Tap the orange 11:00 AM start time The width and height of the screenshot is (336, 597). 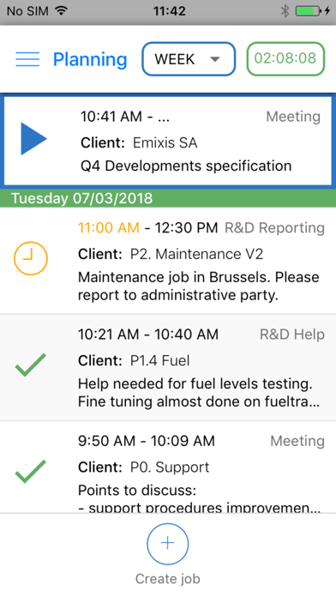pyautogui.click(x=109, y=227)
